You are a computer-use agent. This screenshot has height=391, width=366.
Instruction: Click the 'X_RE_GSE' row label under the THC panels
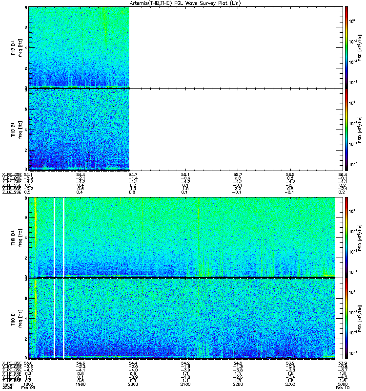[x=12, y=363]
